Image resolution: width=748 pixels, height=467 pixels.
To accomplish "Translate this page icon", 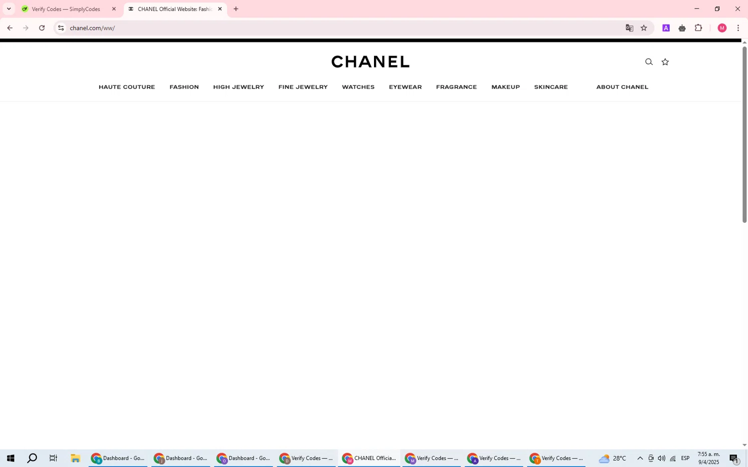I will 629,28.
